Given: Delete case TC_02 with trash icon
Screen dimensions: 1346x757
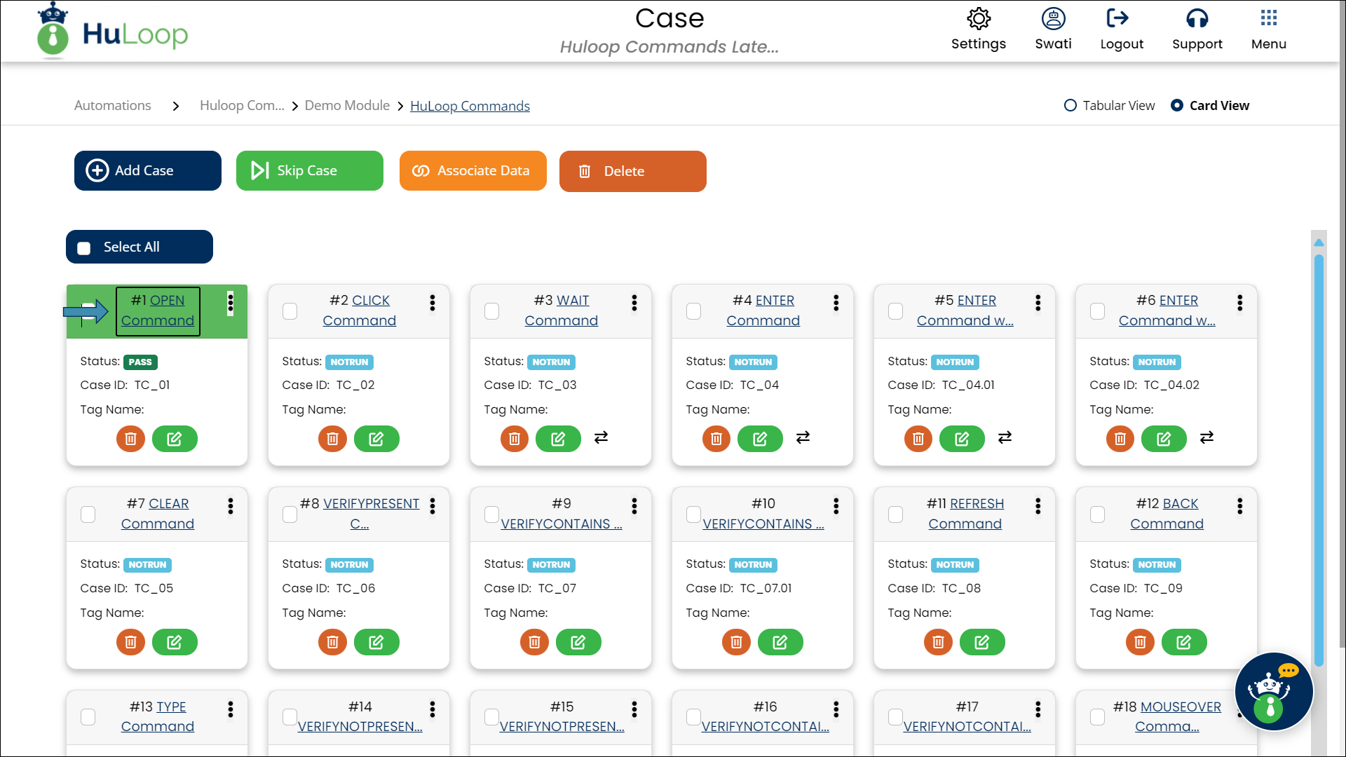Looking at the screenshot, I should 332,439.
